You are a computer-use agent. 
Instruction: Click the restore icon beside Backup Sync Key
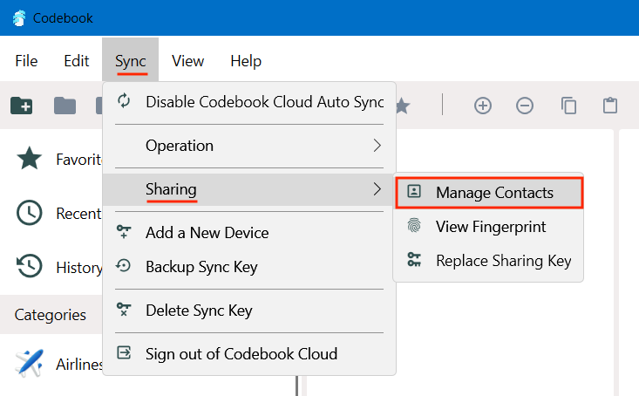124,266
